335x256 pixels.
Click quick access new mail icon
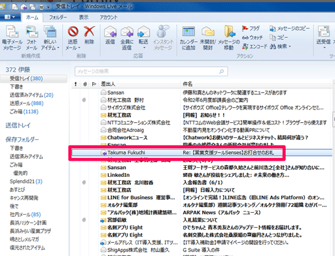(x=15, y=7)
